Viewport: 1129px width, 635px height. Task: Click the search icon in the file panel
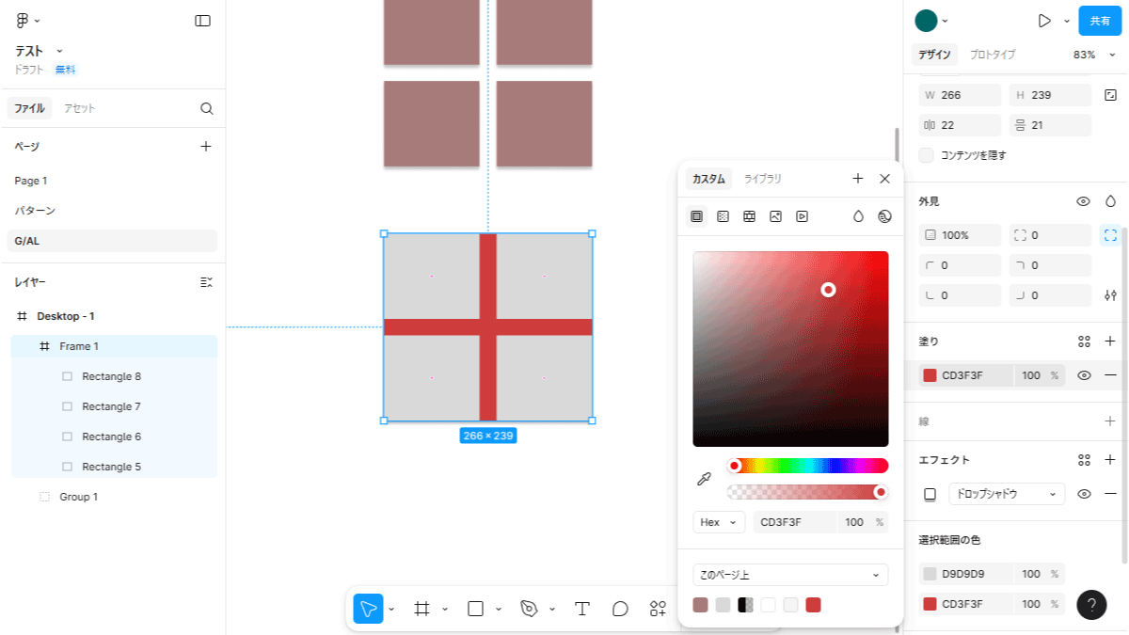(207, 108)
